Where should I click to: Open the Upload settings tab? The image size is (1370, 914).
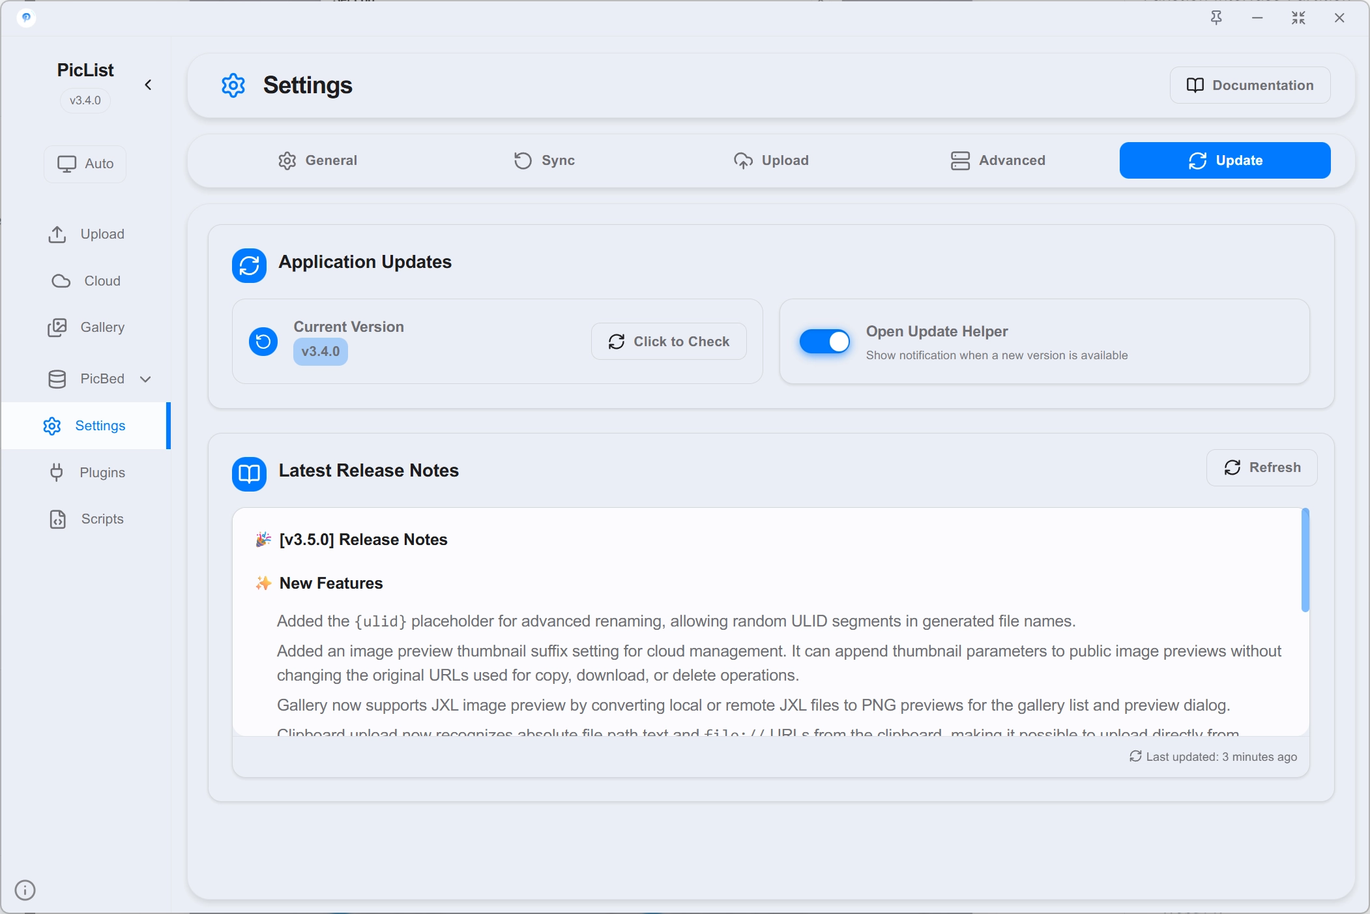pyautogui.click(x=771, y=160)
